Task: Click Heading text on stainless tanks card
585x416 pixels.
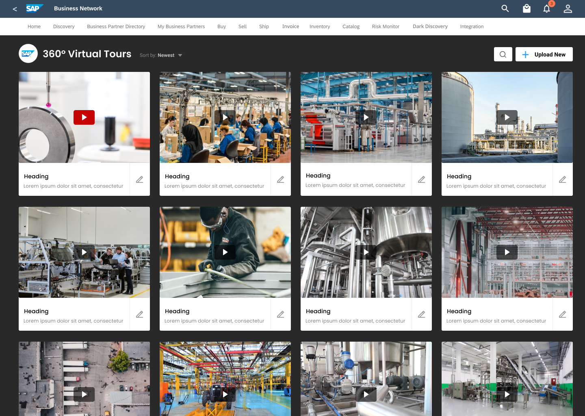Action: (318, 311)
